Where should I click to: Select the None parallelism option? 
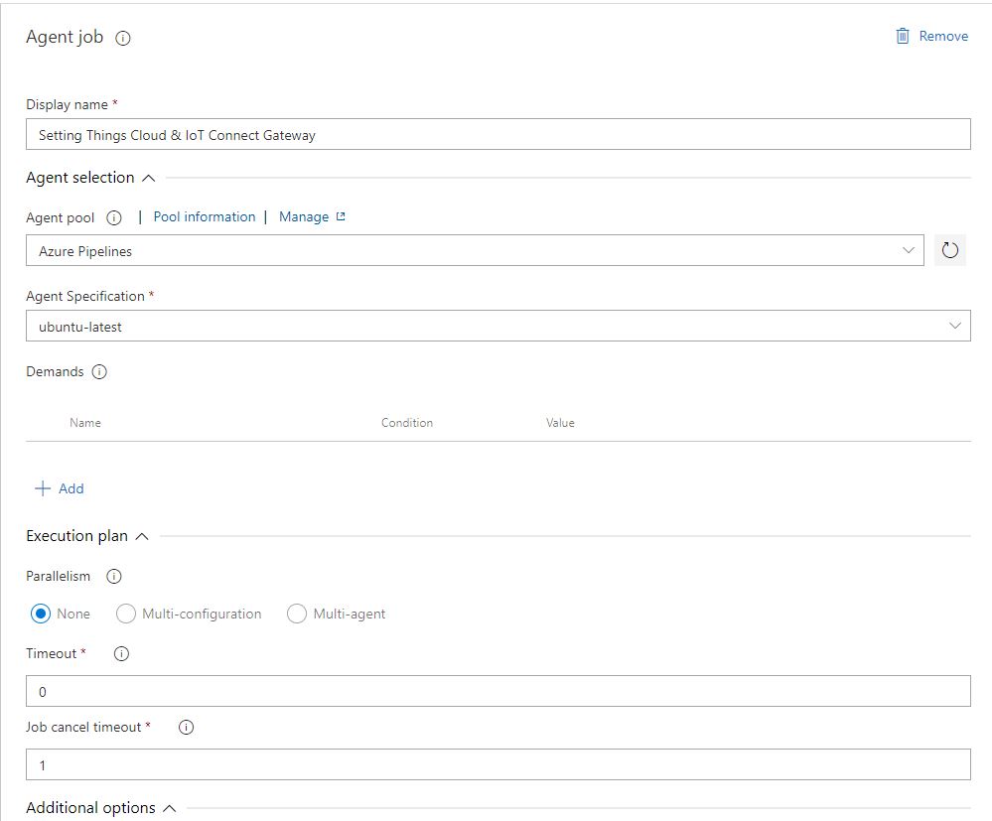pyautogui.click(x=41, y=614)
